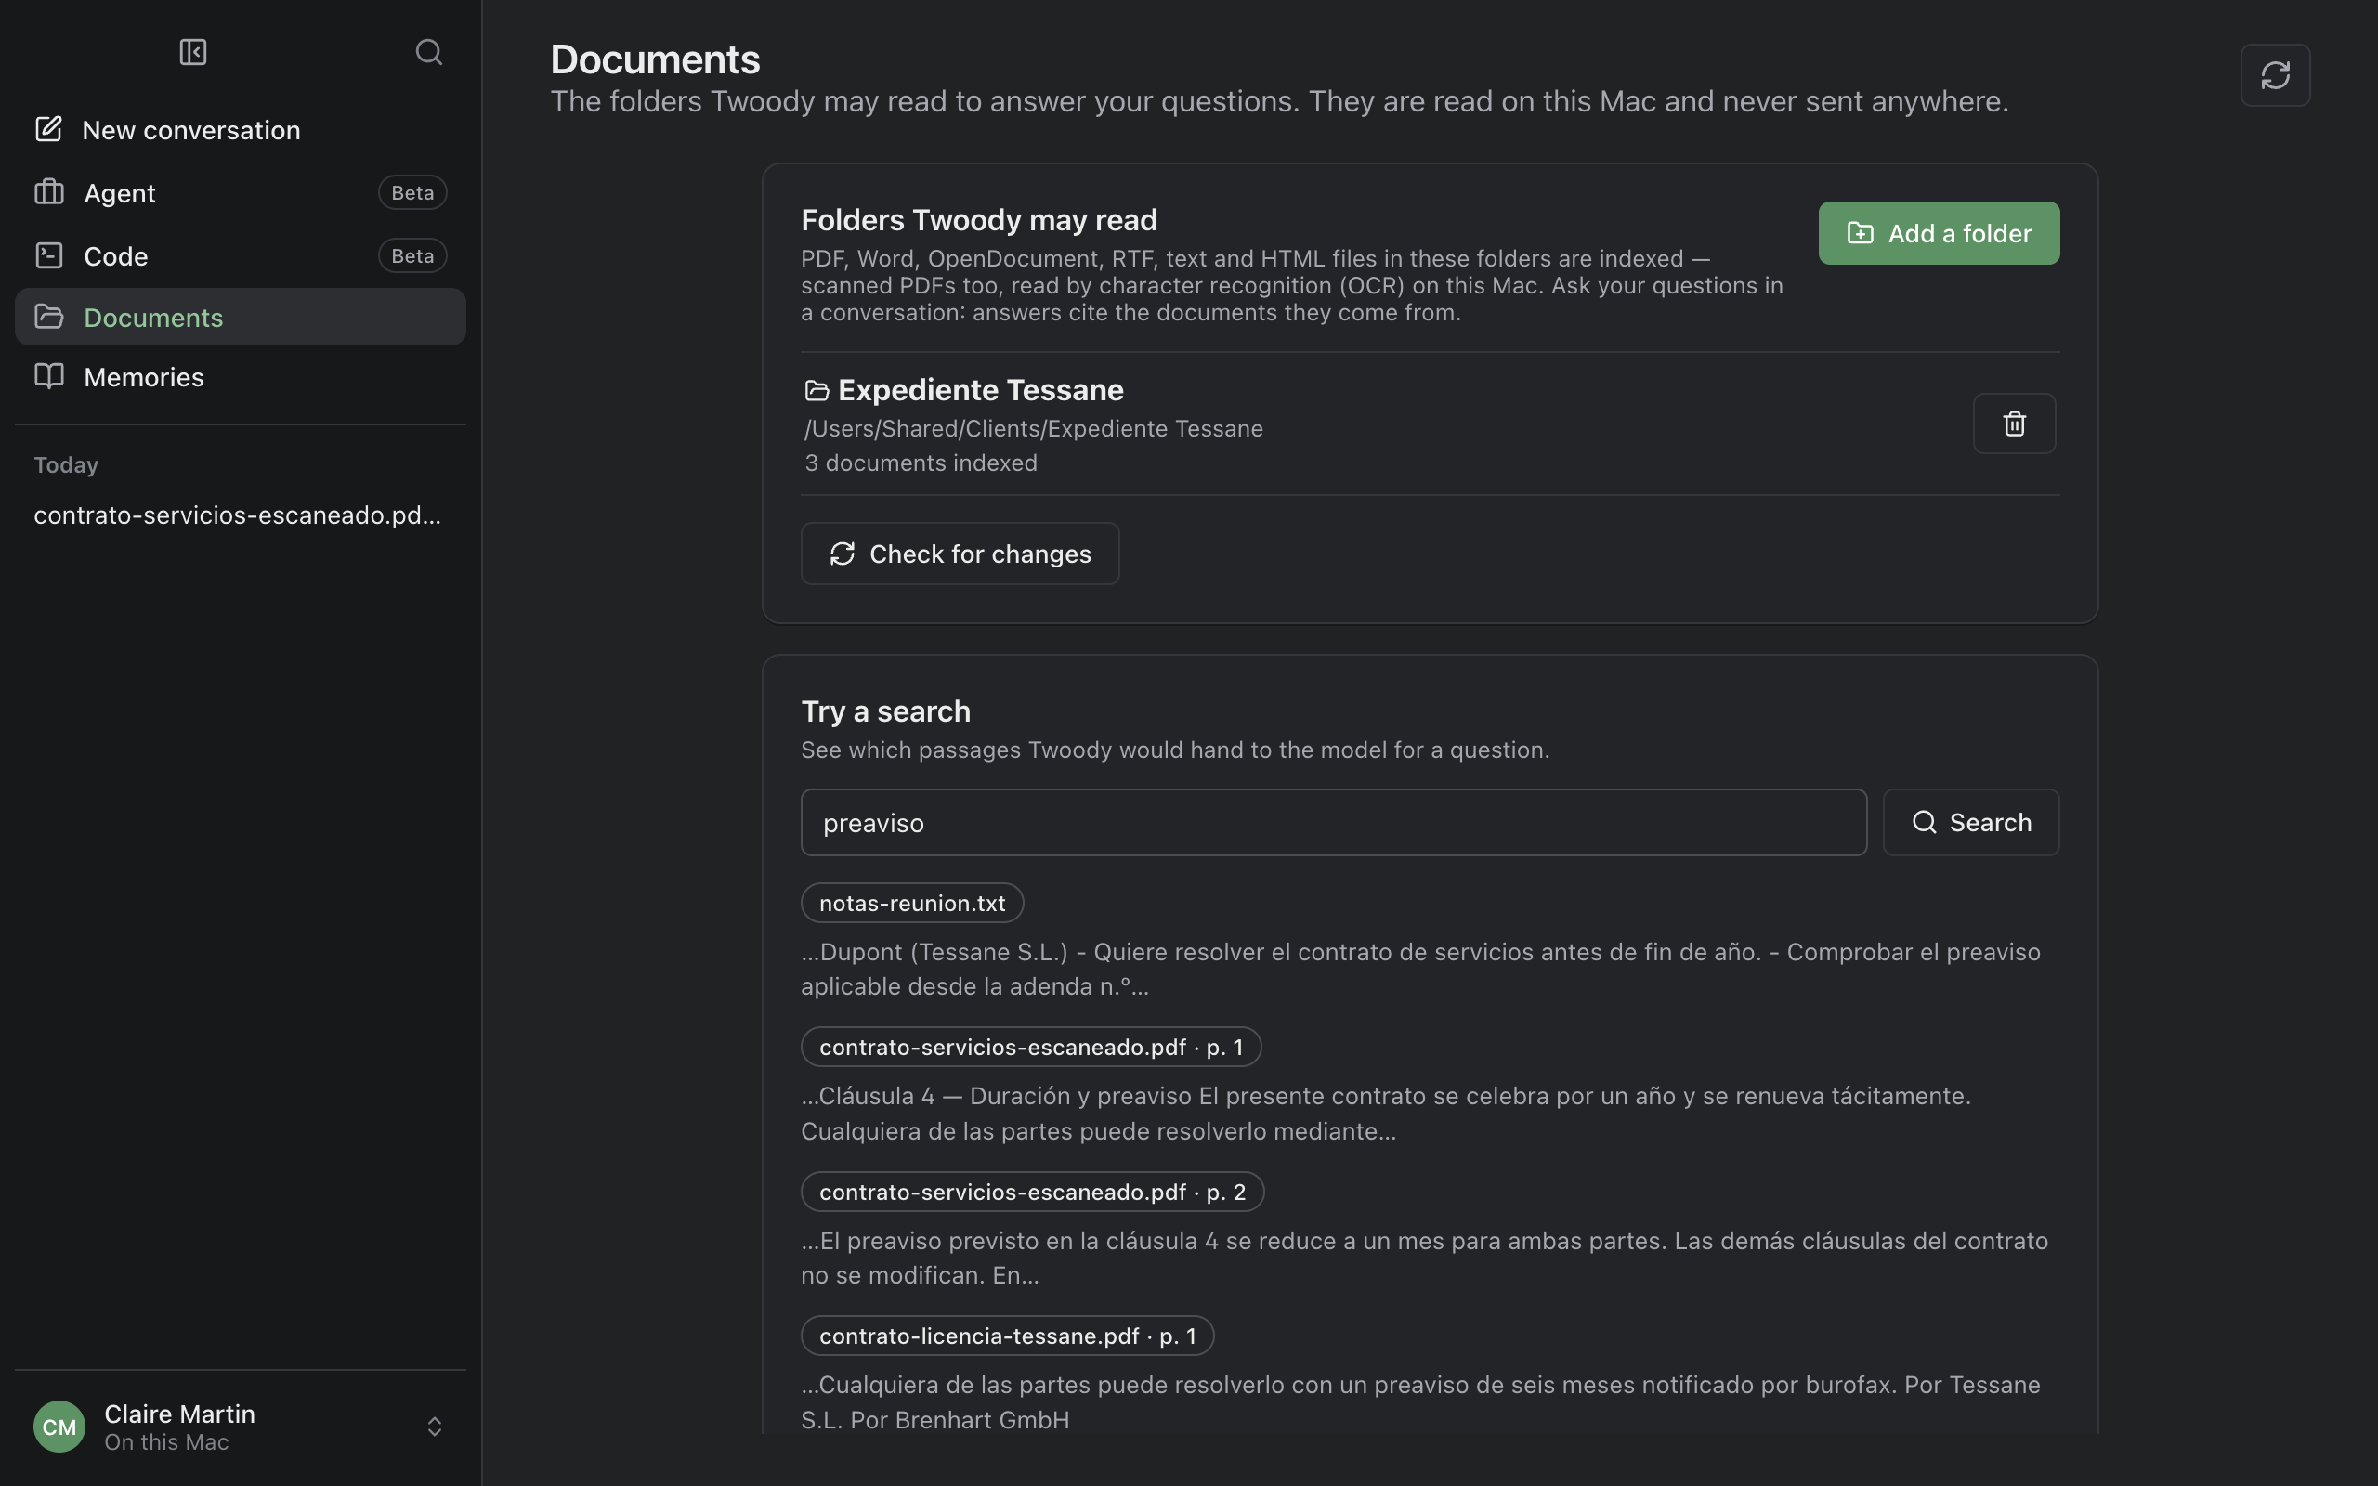Open sidebar search magnifier icon

point(428,52)
